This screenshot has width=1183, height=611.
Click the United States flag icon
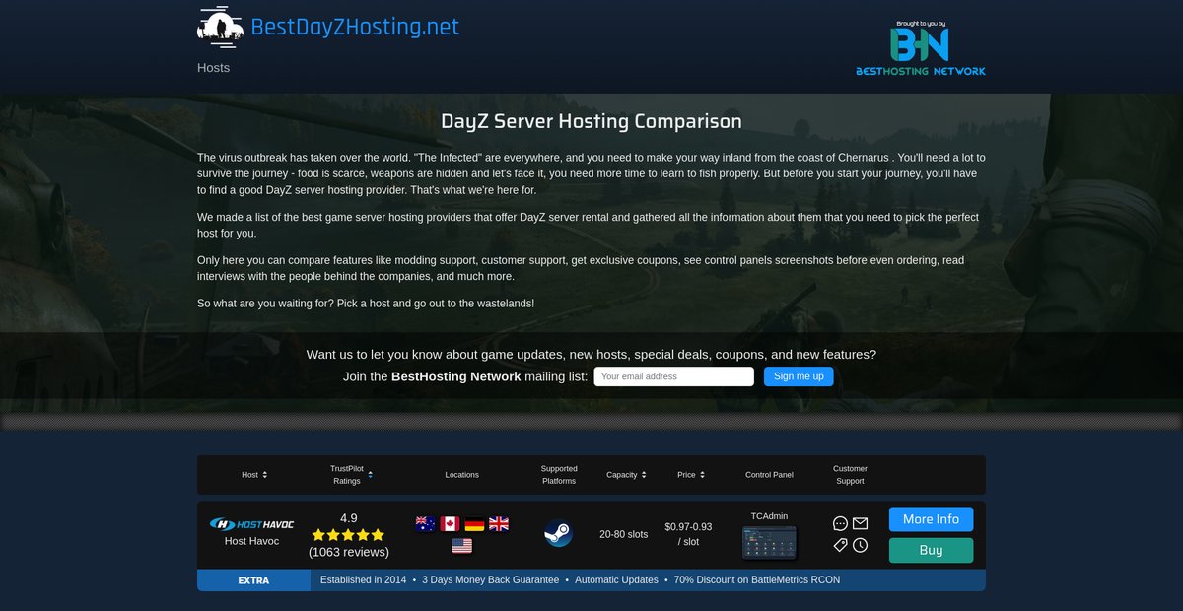pos(462,546)
